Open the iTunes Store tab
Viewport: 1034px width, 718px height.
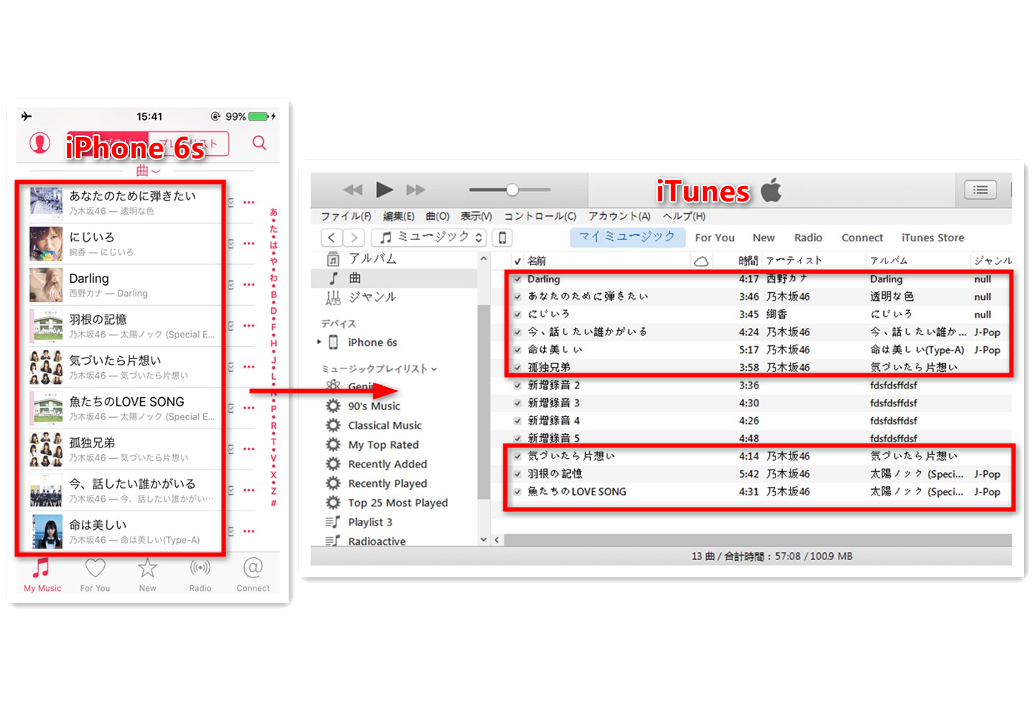[933, 238]
